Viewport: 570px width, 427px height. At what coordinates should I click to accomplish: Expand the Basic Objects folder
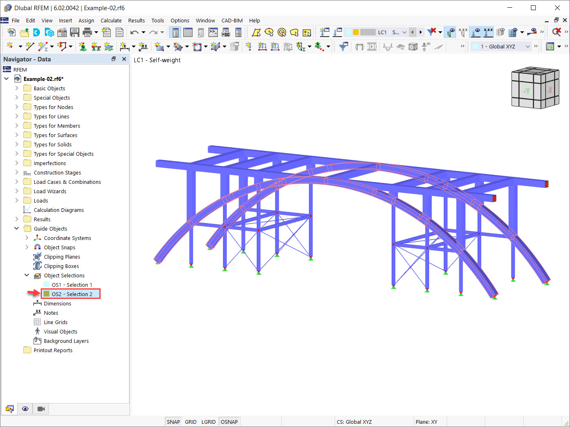[17, 88]
